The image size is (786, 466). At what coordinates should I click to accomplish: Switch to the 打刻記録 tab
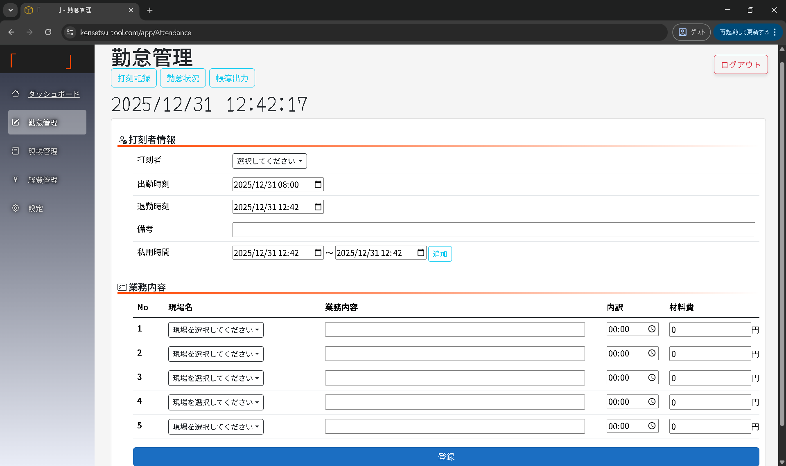(x=133, y=78)
